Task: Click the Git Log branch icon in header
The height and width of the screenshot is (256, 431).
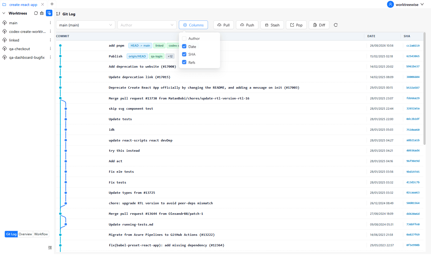Action: (x=58, y=14)
